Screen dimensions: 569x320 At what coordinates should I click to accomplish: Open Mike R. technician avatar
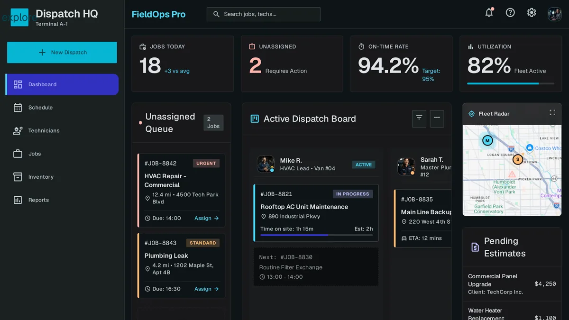(266, 164)
